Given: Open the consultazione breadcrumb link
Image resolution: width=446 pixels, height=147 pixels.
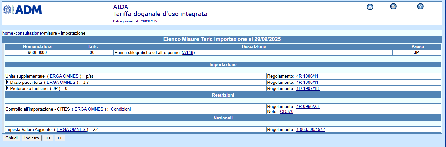Looking at the screenshot, I should point(29,33).
